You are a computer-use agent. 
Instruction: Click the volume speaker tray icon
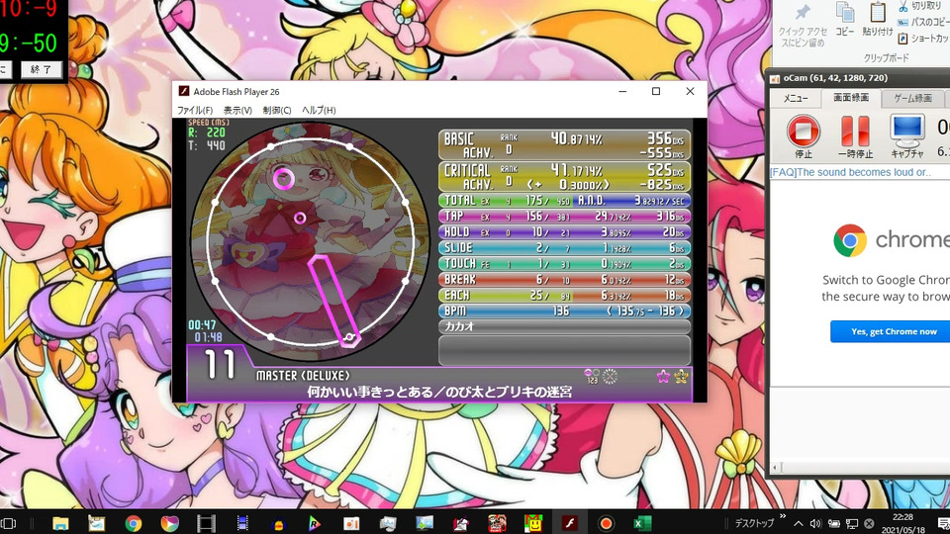click(x=815, y=523)
